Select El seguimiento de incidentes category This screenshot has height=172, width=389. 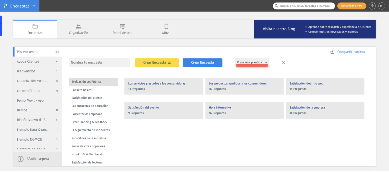93,130
